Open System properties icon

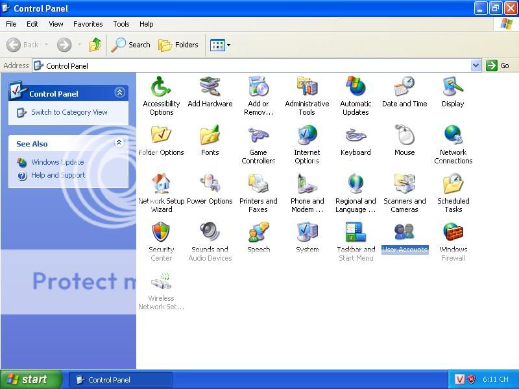(307, 238)
